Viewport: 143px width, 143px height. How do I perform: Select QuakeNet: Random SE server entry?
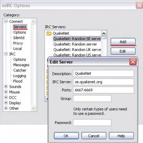click(77, 39)
